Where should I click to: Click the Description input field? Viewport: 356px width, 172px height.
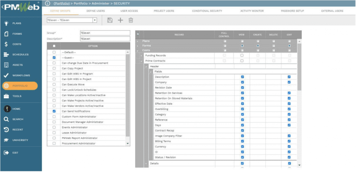(105, 39)
